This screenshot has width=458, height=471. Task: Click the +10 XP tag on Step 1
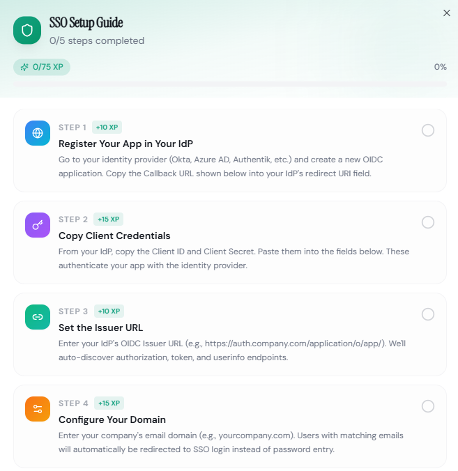coord(107,128)
